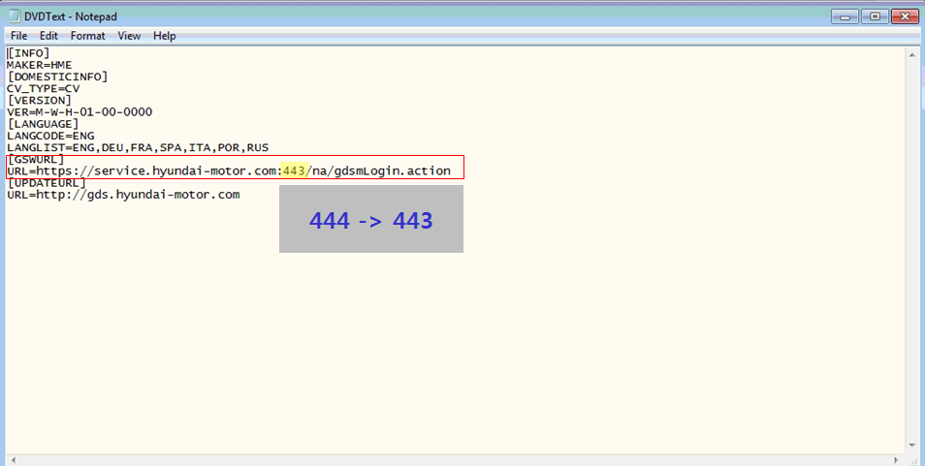Click the horizontal scrollbar right arrow

897,460
